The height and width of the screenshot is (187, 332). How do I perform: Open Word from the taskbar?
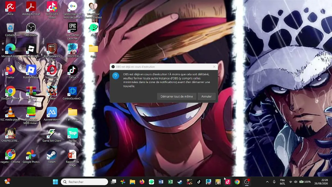click(x=161, y=182)
